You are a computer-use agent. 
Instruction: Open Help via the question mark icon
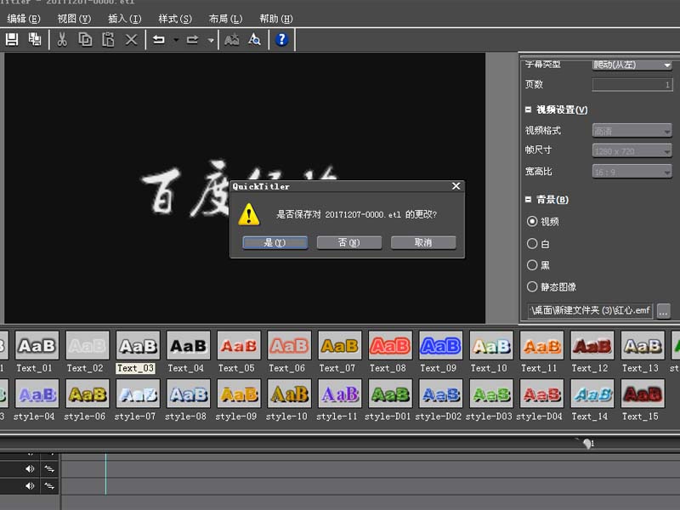click(281, 39)
